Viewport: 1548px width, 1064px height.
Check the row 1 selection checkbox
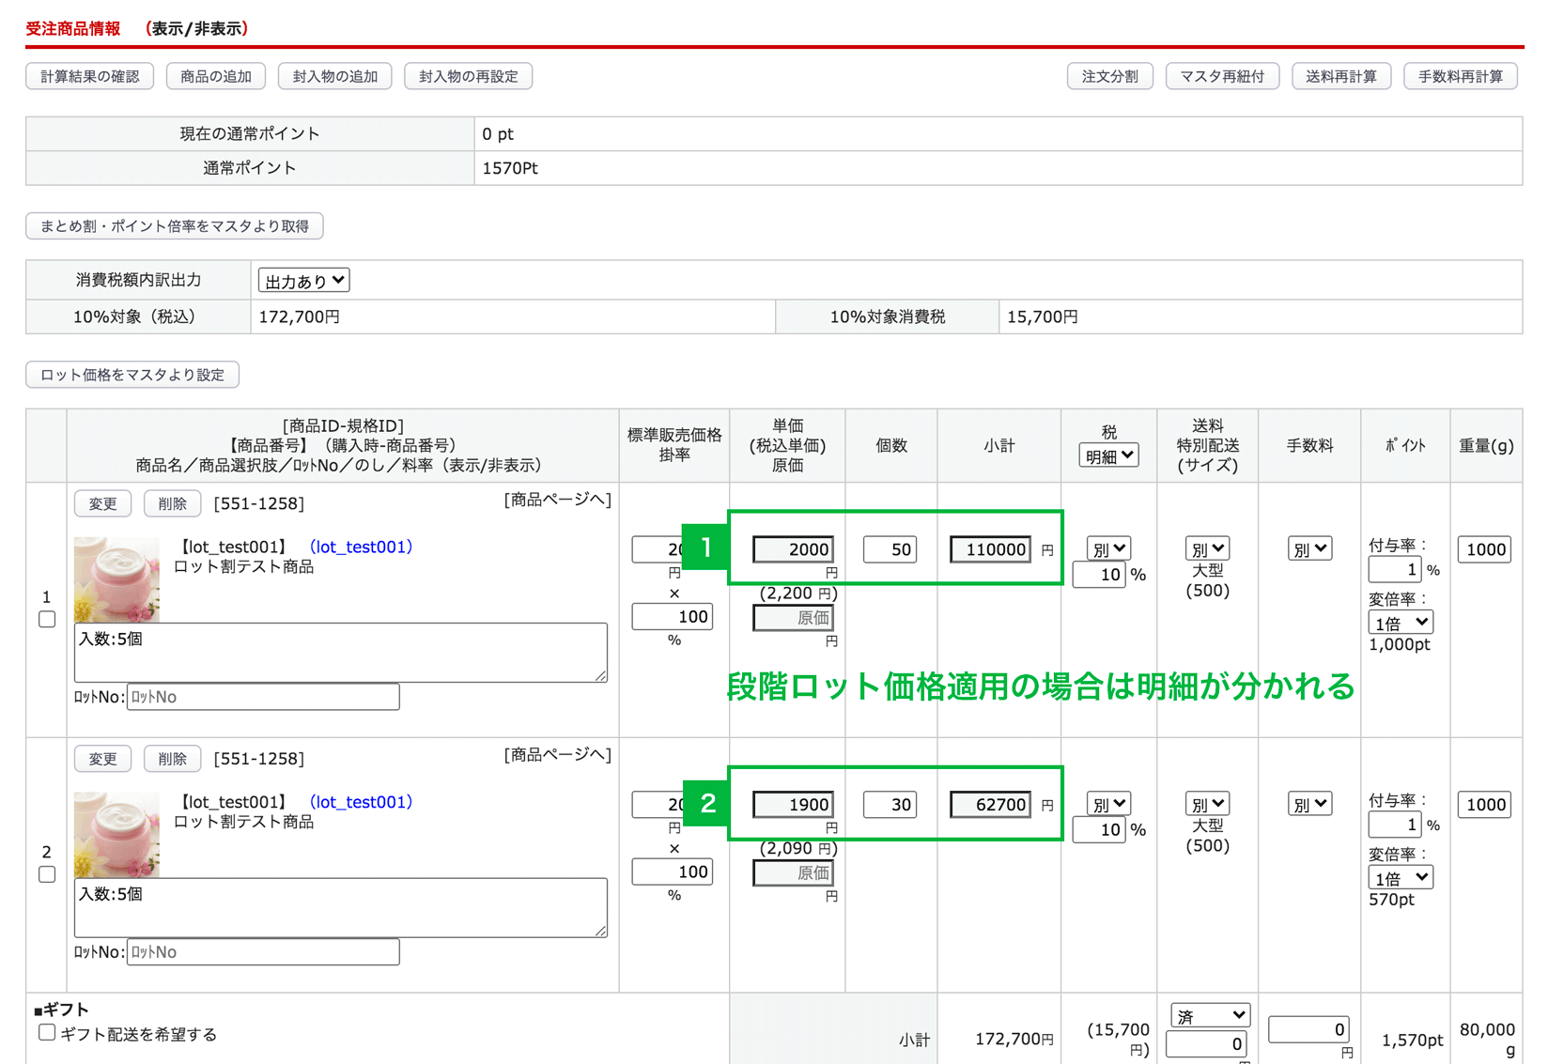pyautogui.click(x=47, y=620)
